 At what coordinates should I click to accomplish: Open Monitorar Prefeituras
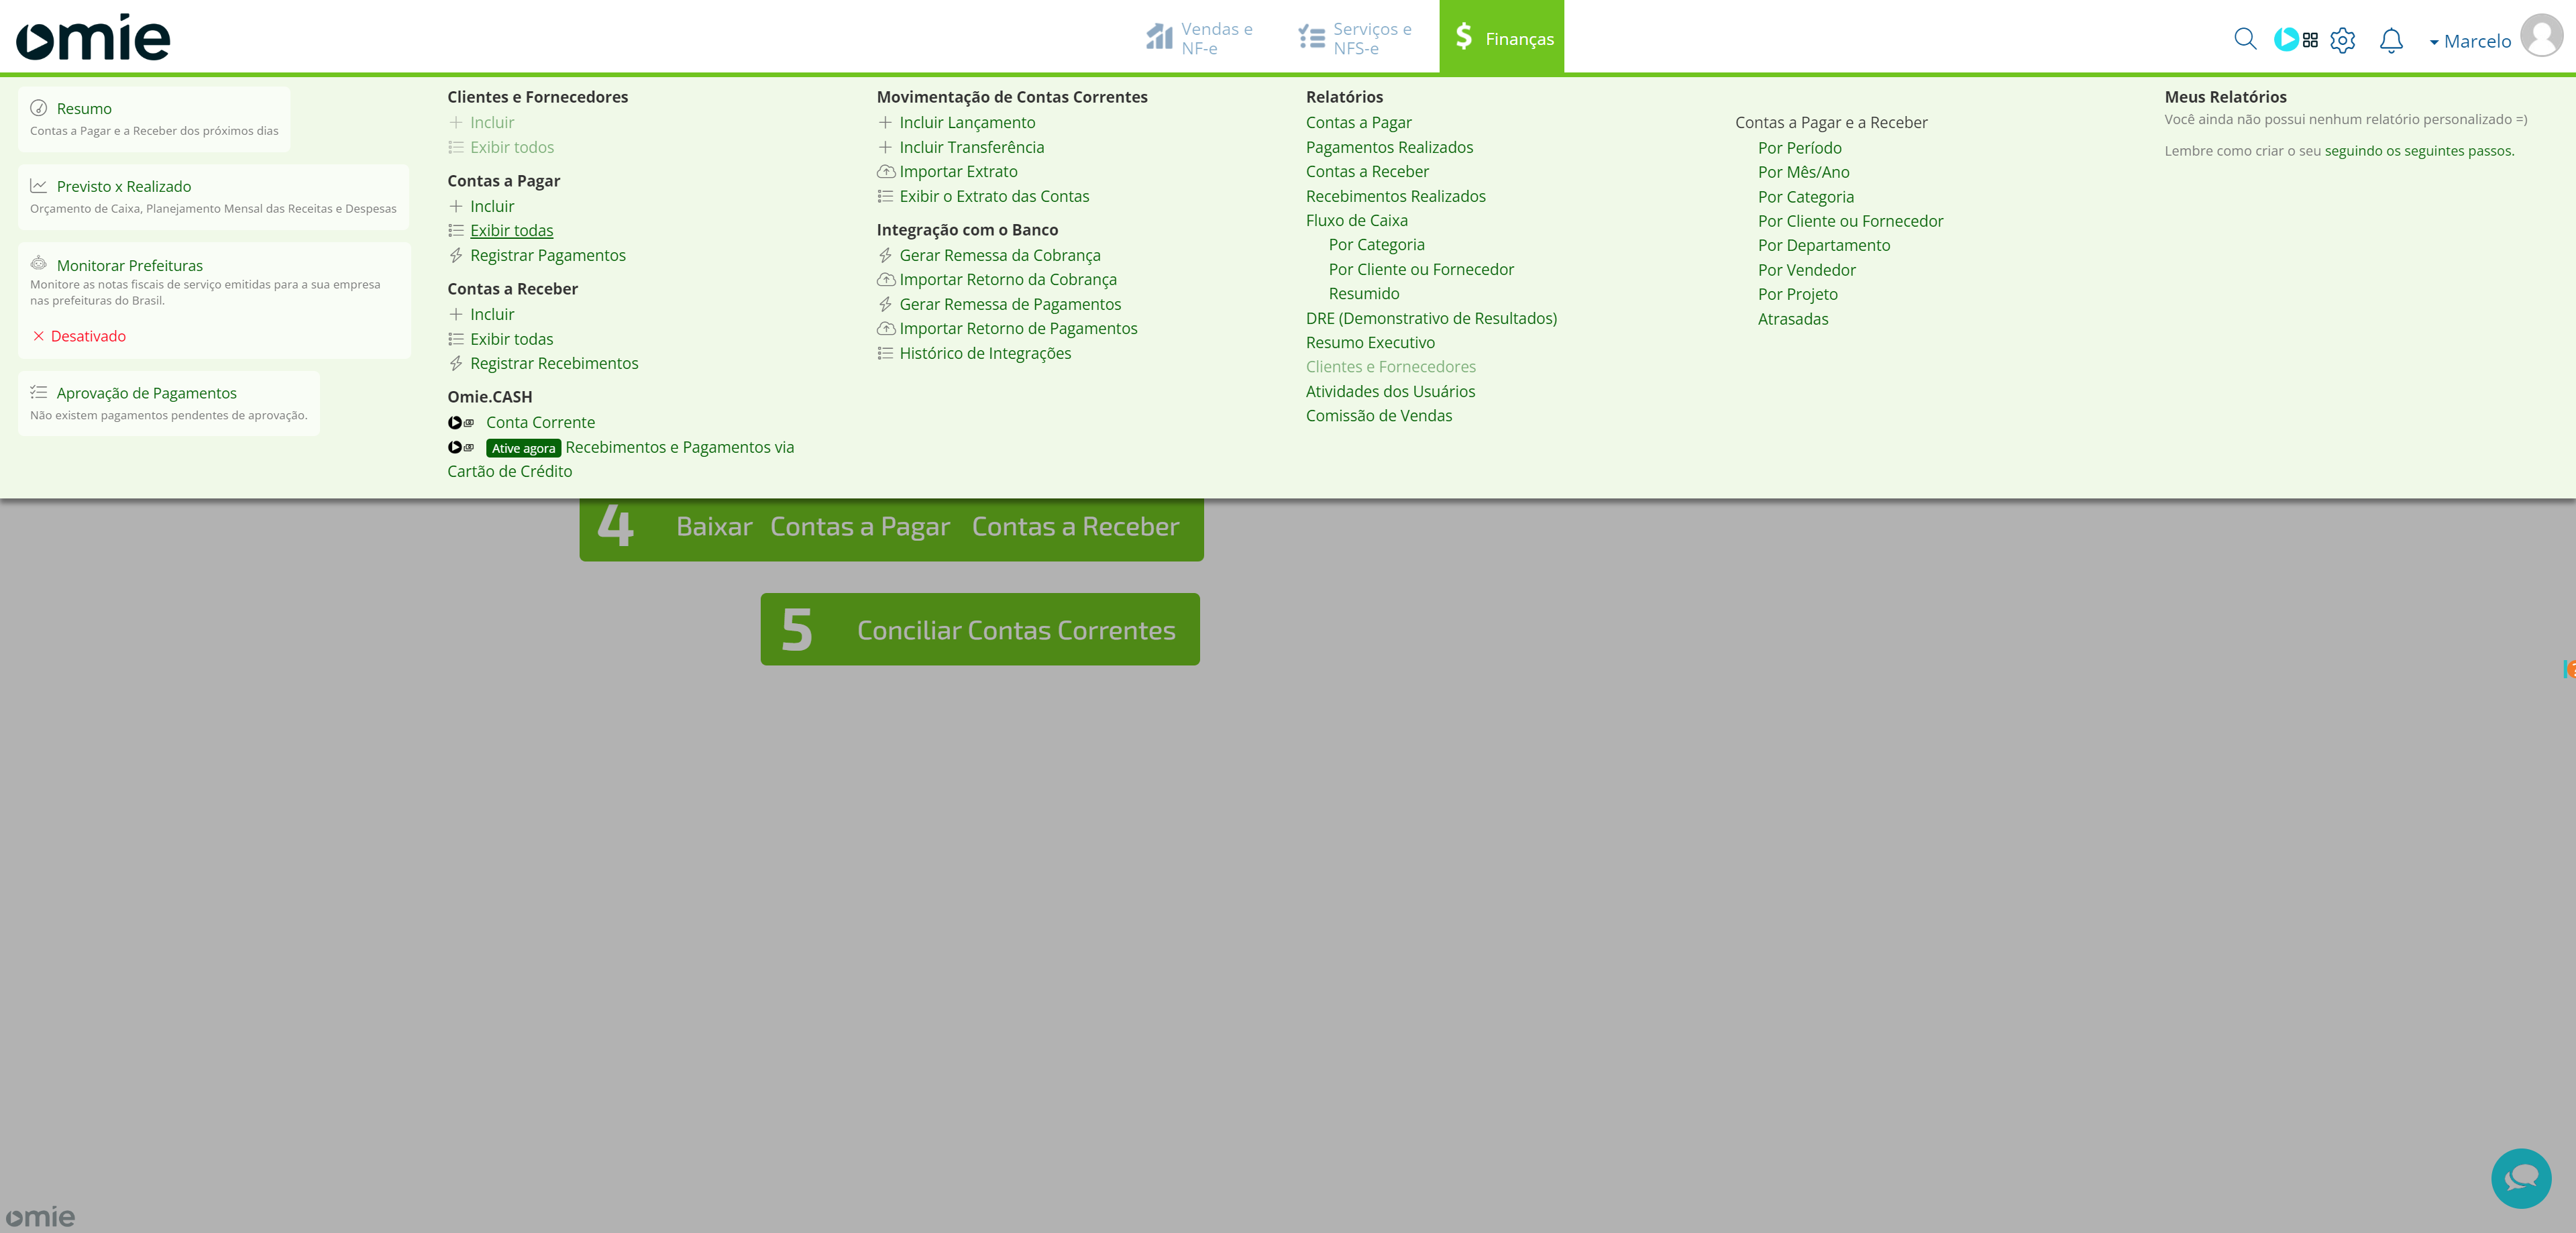pyautogui.click(x=130, y=265)
